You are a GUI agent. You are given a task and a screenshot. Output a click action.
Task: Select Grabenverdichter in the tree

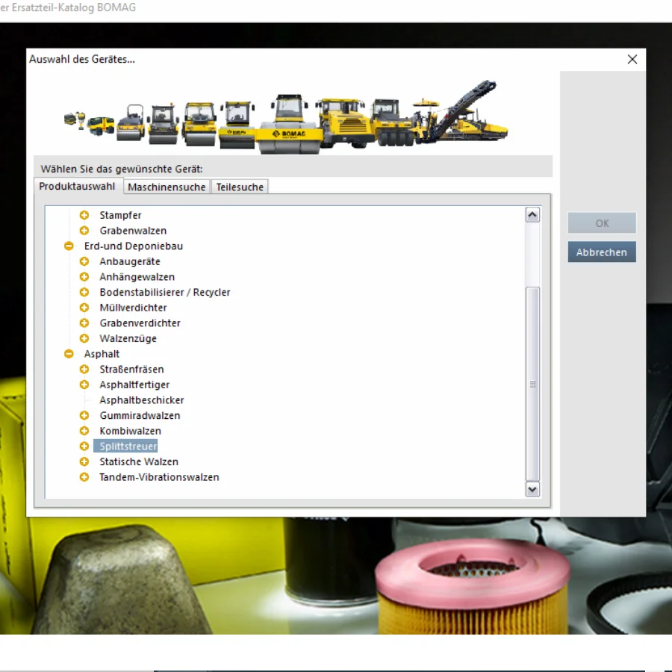140,323
